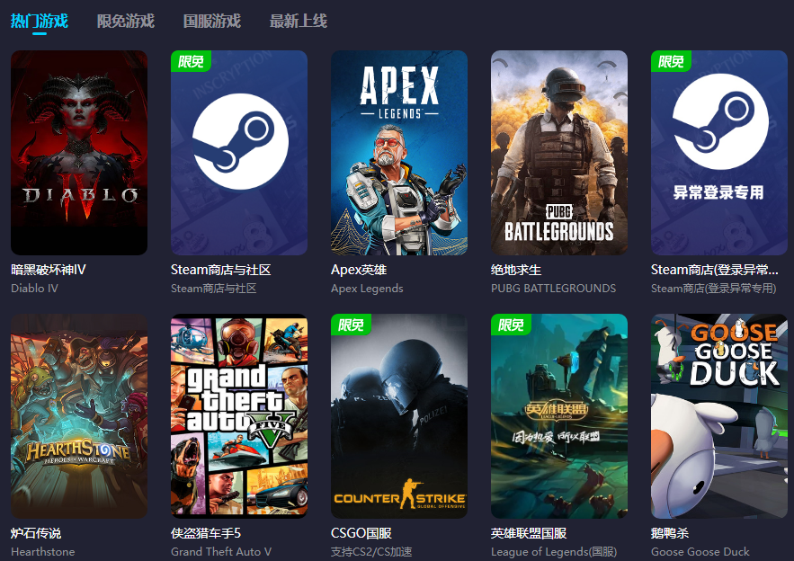Select the Steam 异常登录专用 cover icon
The height and width of the screenshot is (561, 794).
719,153
